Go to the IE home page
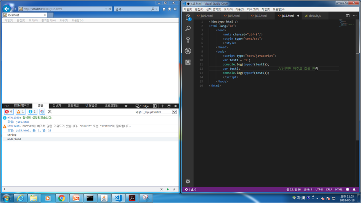This screenshot has height=203, width=361. (x=164, y=9)
